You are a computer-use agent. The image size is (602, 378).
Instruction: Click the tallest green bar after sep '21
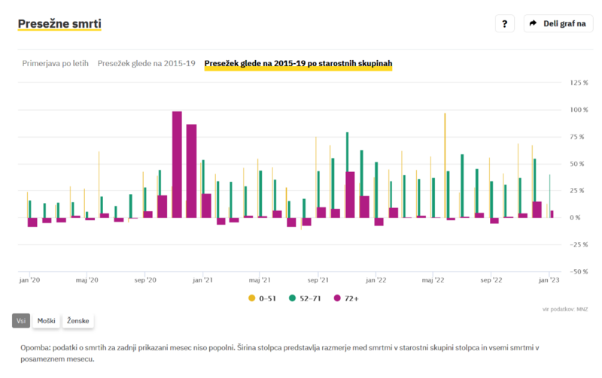(x=347, y=174)
